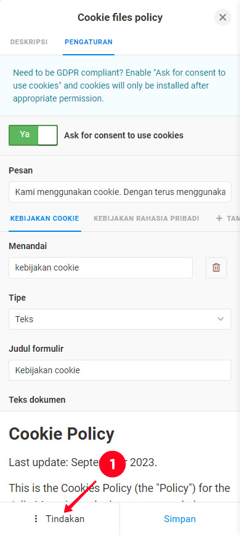
Task: Edit the Judul formulir input field
Action: (120, 370)
